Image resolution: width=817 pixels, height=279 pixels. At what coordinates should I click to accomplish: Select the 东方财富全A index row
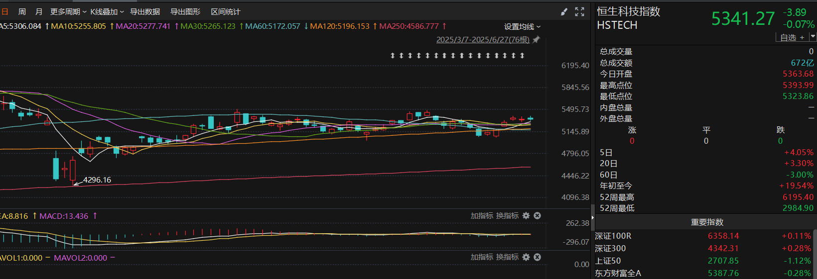703,274
